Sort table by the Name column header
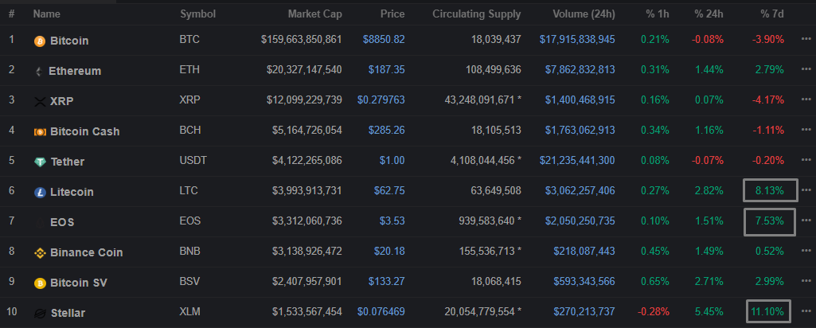This screenshot has height=328, width=816. click(x=46, y=14)
